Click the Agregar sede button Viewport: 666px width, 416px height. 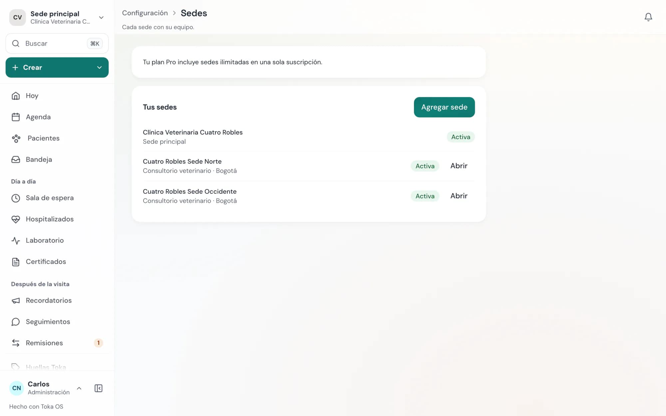coord(444,107)
